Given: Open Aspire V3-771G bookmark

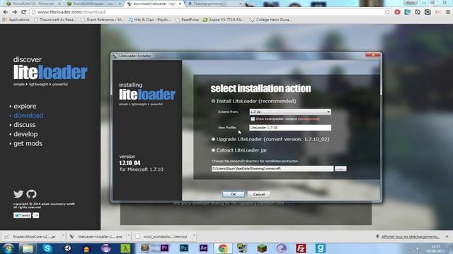Looking at the screenshot, I should [223, 20].
